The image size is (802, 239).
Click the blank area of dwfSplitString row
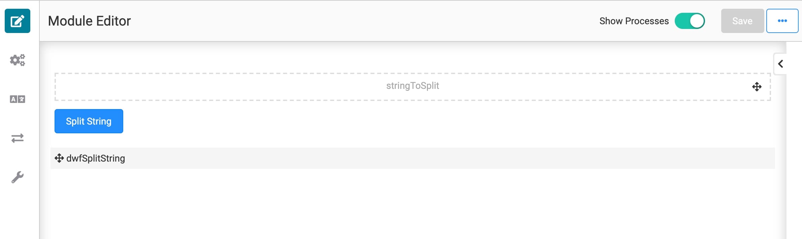(x=438, y=158)
